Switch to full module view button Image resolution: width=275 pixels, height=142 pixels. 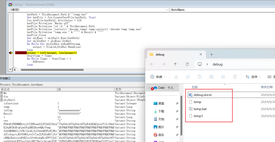click(x=15, y=70)
